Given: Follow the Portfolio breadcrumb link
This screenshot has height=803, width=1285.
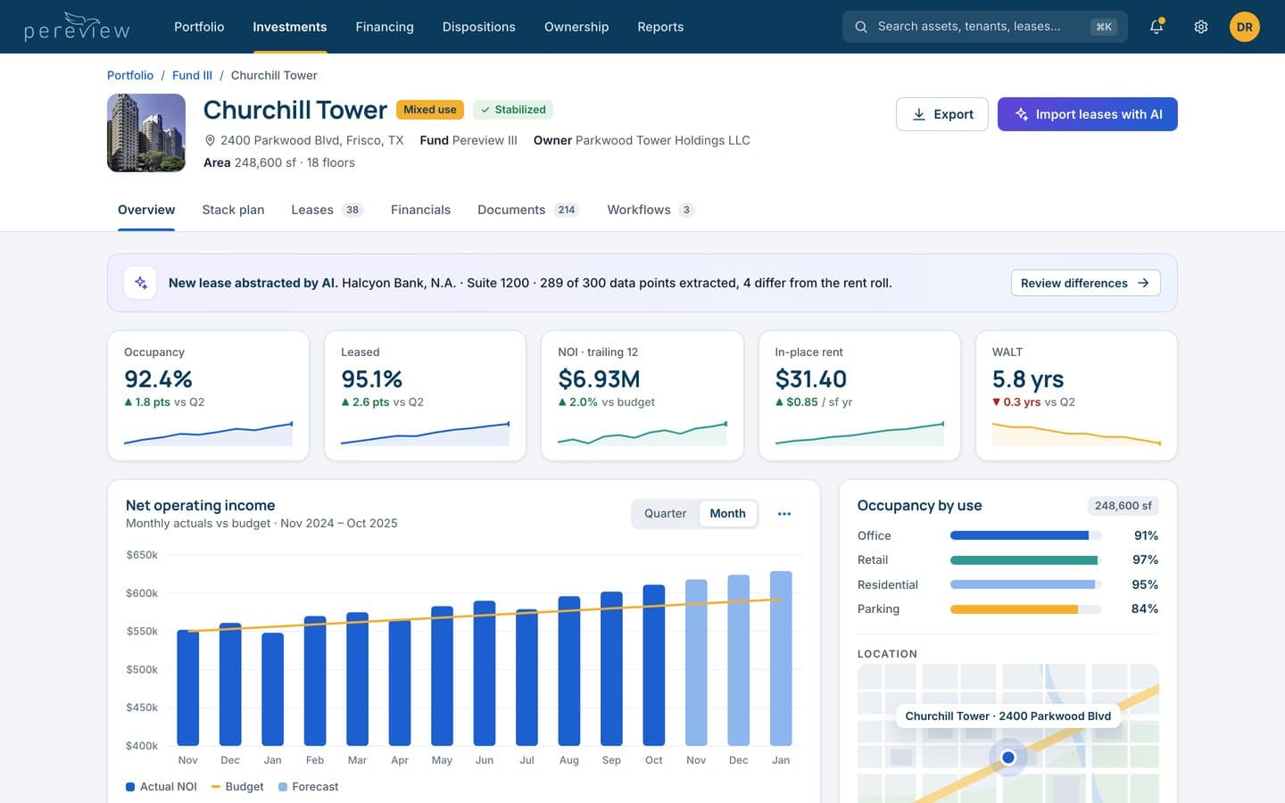Looking at the screenshot, I should coord(130,75).
